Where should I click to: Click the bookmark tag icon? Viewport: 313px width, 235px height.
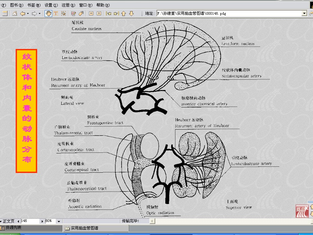(x=81, y=13)
